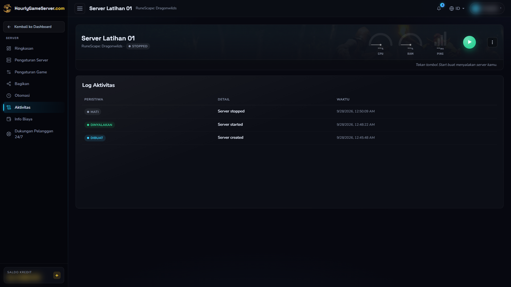Toggle the hamburger sidebar menu
The height and width of the screenshot is (287, 511).
pos(80,9)
